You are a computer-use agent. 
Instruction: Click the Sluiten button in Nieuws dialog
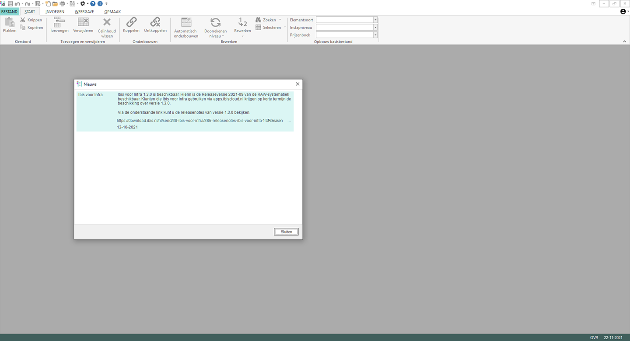286,232
